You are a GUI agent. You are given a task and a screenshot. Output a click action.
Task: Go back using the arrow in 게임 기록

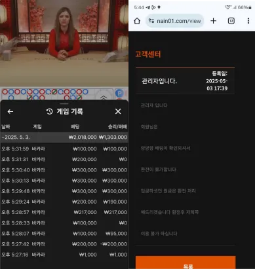tap(10, 111)
